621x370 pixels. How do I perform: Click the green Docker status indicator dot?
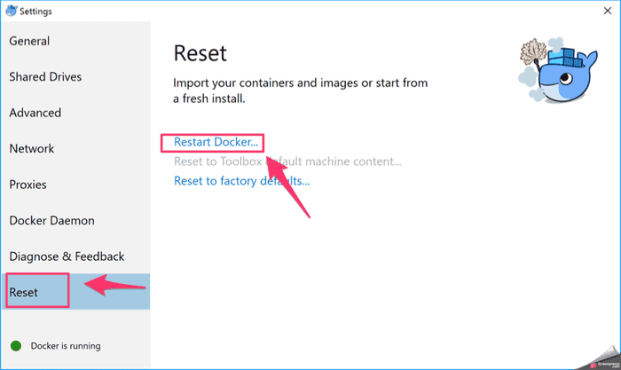pos(15,345)
